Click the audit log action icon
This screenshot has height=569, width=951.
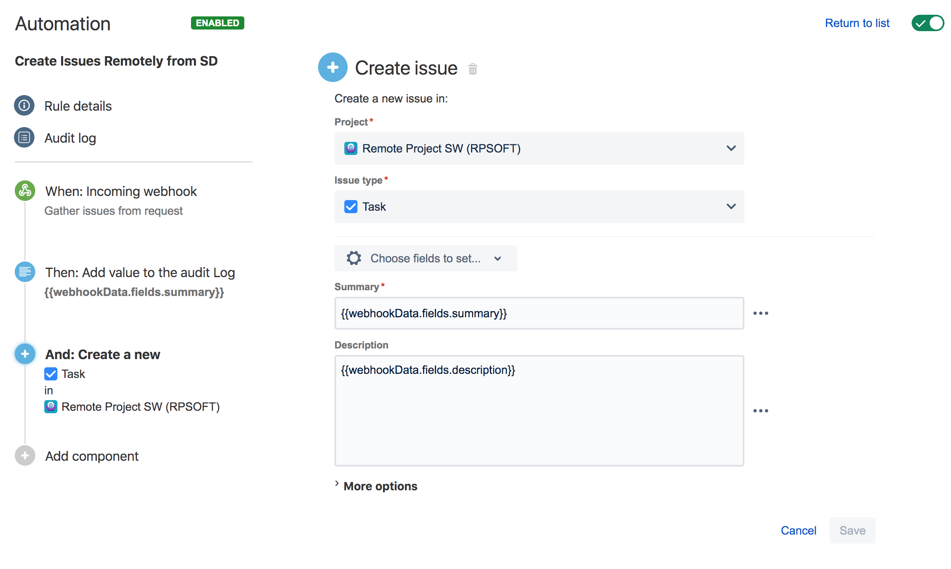[x=25, y=272]
